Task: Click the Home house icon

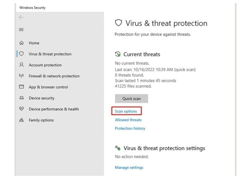Action: 21,43
